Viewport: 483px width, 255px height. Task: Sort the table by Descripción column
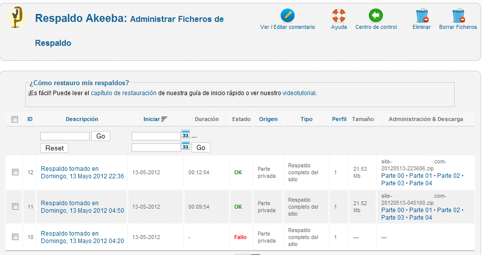coord(82,119)
